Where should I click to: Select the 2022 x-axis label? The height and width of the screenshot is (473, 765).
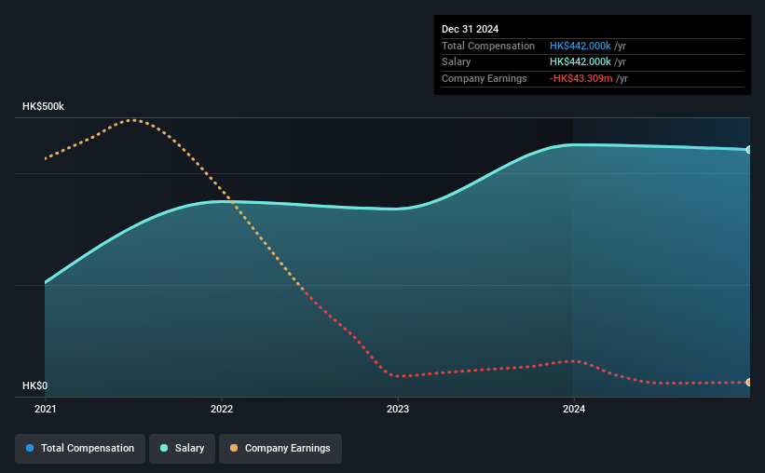(x=222, y=409)
